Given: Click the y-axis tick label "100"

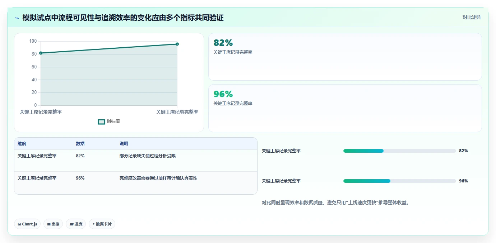Looking at the screenshot, I should pyautogui.click(x=33, y=41).
